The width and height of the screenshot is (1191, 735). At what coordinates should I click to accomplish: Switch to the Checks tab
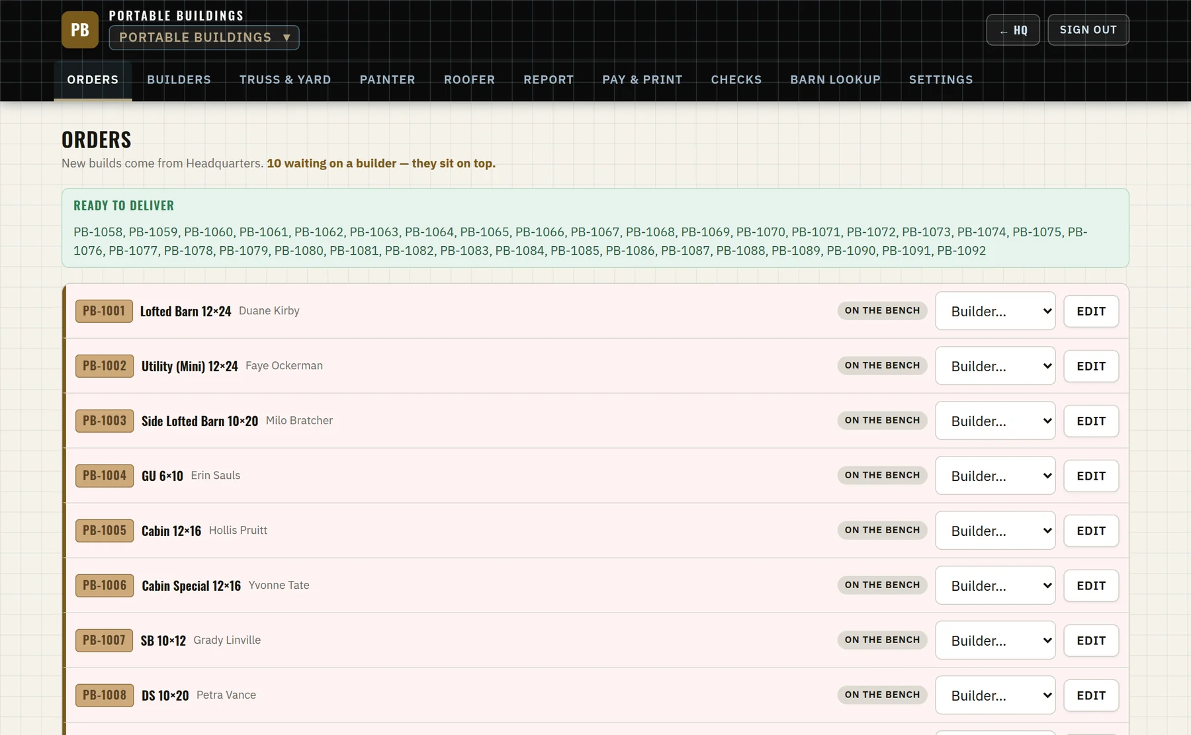point(736,80)
